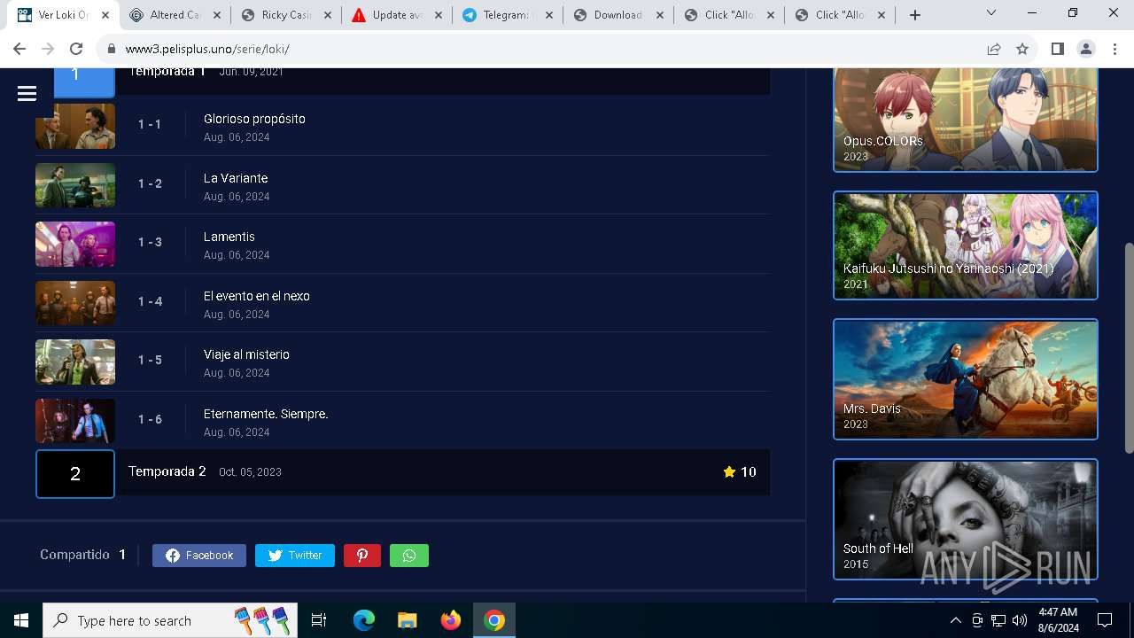Show hidden system tray icons
The image size is (1134, 638).
pyautogui.click(x=956, y=620)
